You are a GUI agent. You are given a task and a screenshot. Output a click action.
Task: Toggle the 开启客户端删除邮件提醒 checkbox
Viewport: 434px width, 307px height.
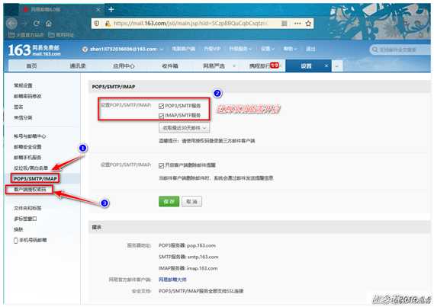(x=162, y=165)
